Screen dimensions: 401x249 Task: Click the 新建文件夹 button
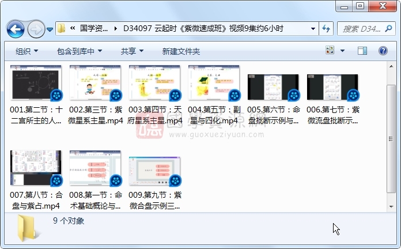pos(181,51)
